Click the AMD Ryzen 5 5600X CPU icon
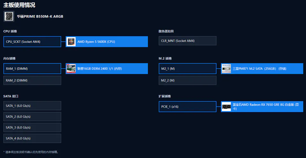 [71, 41]
